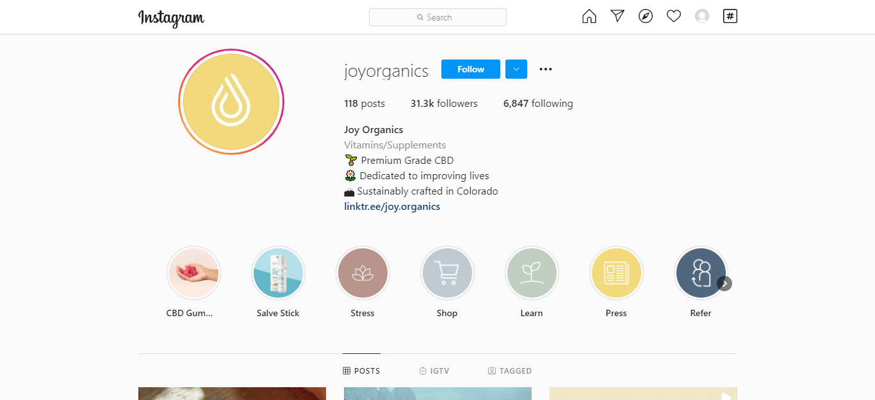Show the 31.3k followers list
This screenshot has width=875, height=400.
click(x=444, y=104)
